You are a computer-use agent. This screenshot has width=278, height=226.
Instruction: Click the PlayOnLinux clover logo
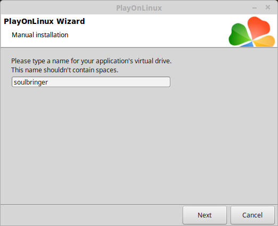click(x=252, y=31)
